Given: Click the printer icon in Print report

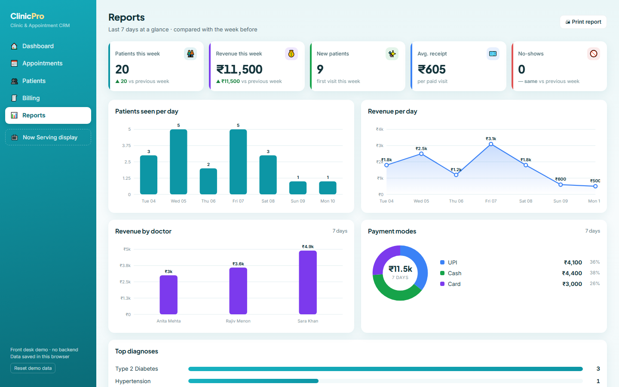Looking at the screenshot, I should (568, 22).
